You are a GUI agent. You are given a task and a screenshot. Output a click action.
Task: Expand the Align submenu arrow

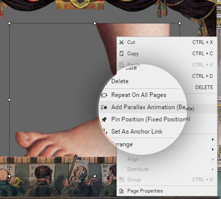[x=213, y=159]
